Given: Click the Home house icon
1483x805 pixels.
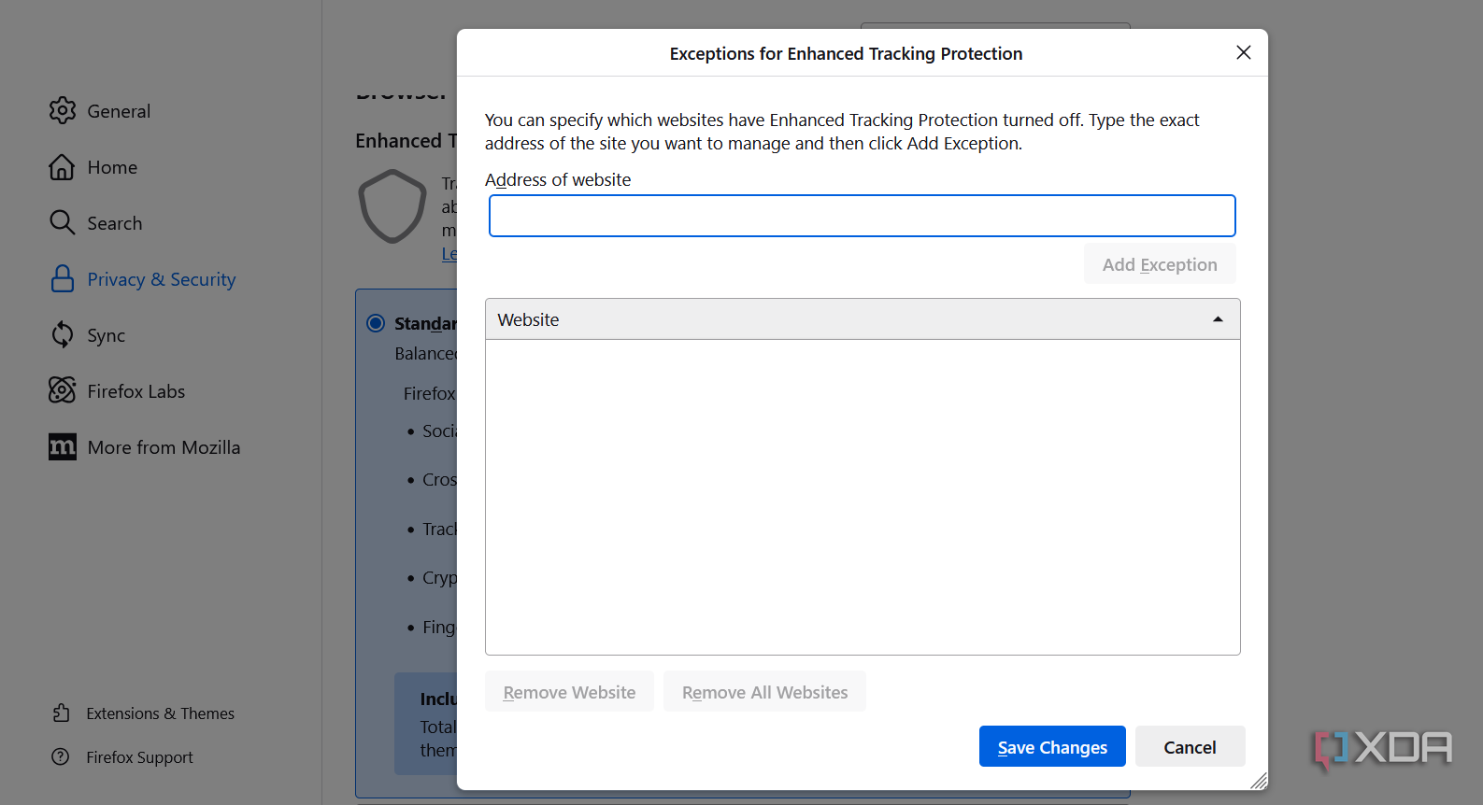Looking at the screenshot, I should [63, 166].
